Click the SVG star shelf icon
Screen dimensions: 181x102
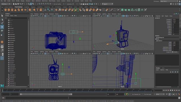34,10
